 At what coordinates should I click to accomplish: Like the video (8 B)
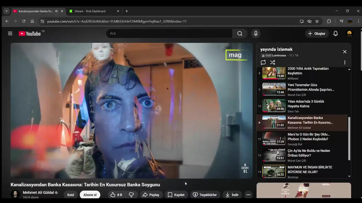pyautogui.click(x=116, y=195)
